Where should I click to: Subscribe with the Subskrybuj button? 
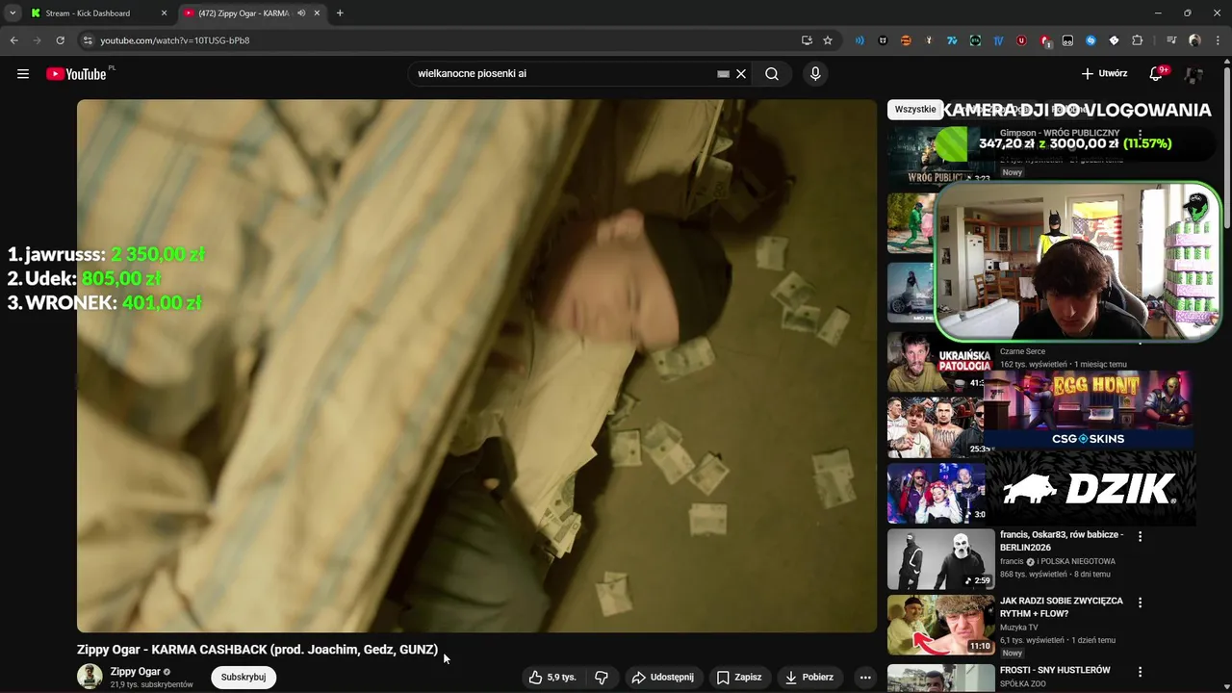click(x=244, y=678)
